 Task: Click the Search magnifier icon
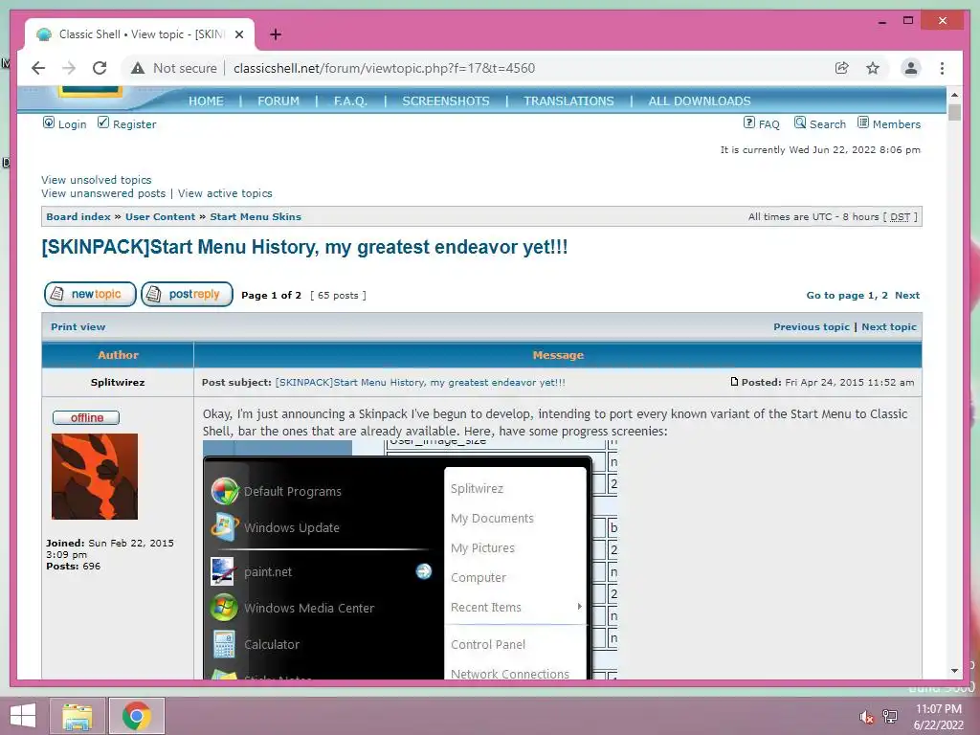click(x=799, y=122)
